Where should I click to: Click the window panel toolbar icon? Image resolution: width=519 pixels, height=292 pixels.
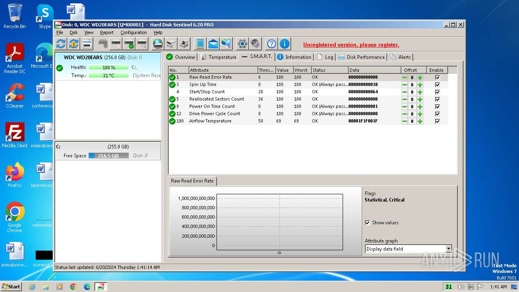[87, 44]
